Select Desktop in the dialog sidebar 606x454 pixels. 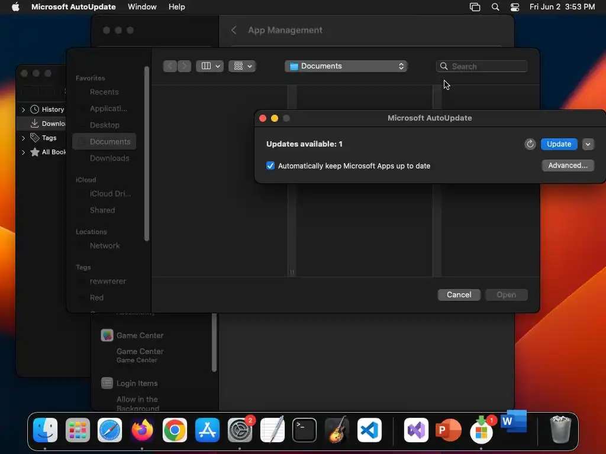tap(104, 125)
